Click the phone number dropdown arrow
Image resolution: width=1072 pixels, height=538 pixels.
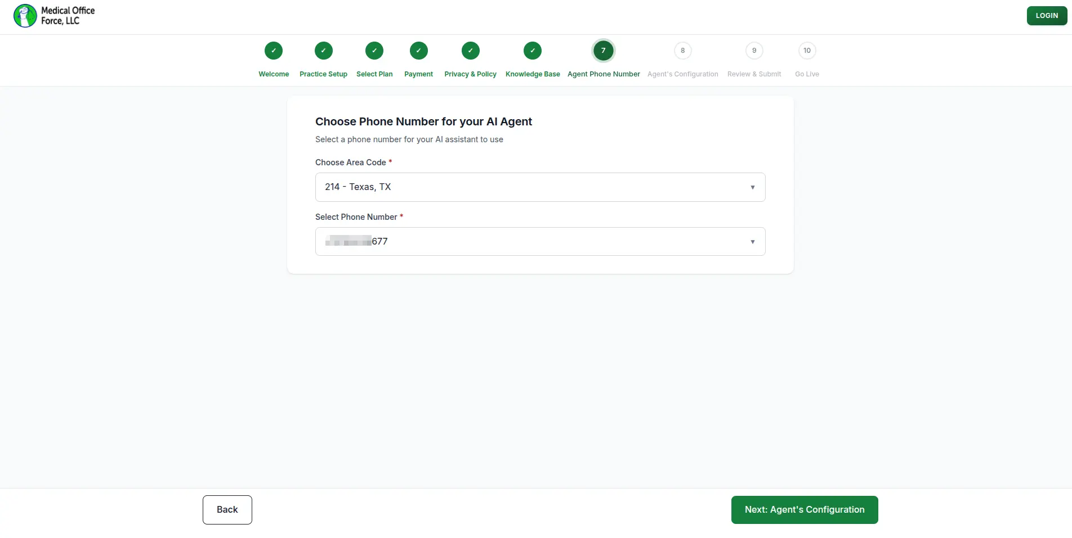point(753,242)
